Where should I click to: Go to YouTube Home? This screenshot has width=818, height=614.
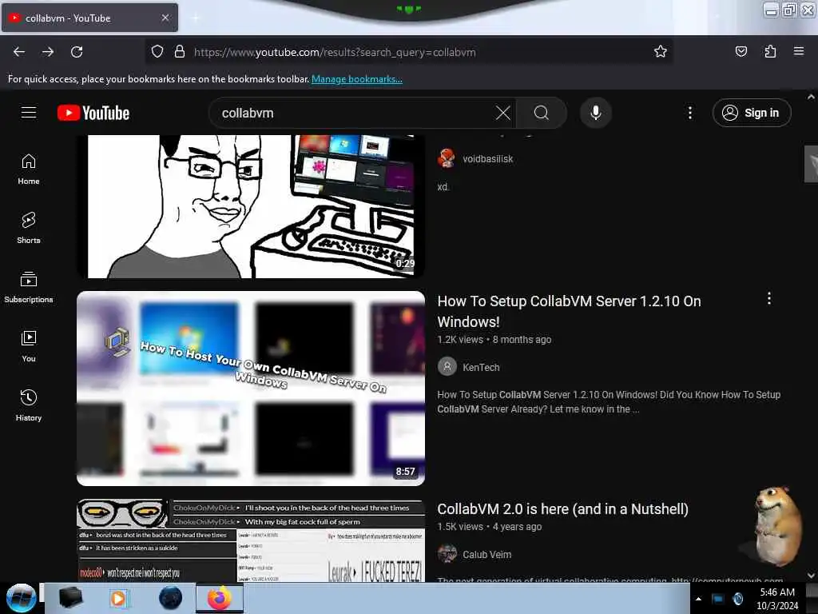(x=29, y=169)
